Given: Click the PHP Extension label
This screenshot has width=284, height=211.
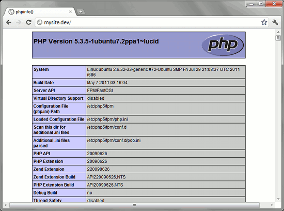Looking at the screenshot, I should click(x=48, y=161).
